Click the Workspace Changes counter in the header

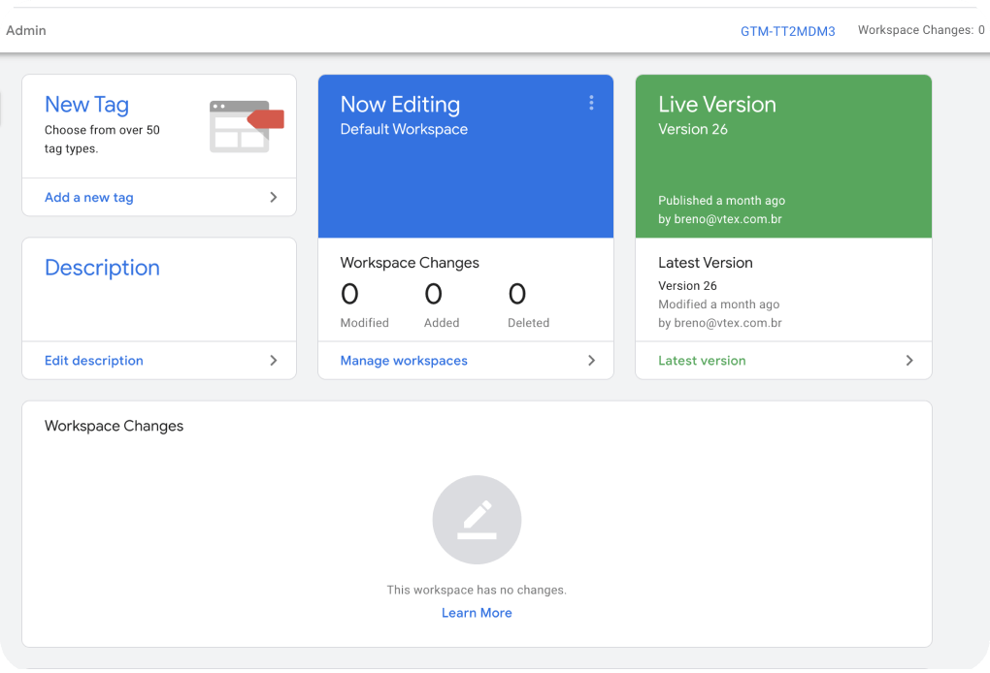point(920,30)
